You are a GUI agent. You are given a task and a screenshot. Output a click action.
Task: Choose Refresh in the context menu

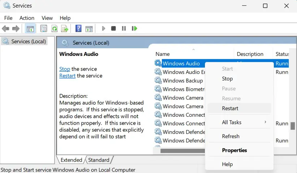pyautogui.click(x=240, y=136)
